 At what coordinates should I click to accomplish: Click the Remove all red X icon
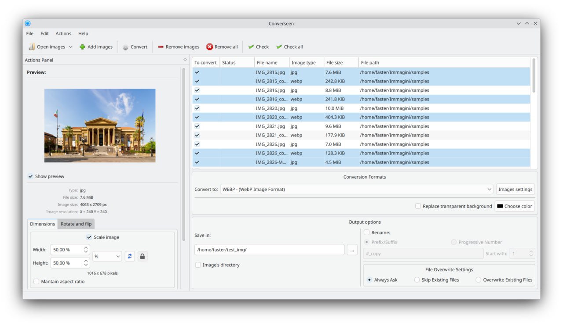(x=209, y=47)
